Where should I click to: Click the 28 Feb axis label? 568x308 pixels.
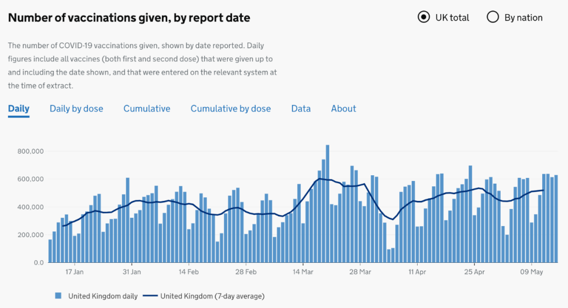point(246,272)
